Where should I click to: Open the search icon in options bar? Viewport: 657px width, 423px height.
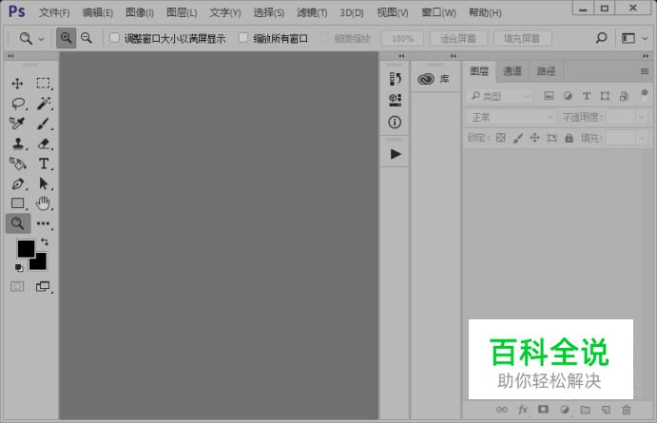[x=601, y=38]
